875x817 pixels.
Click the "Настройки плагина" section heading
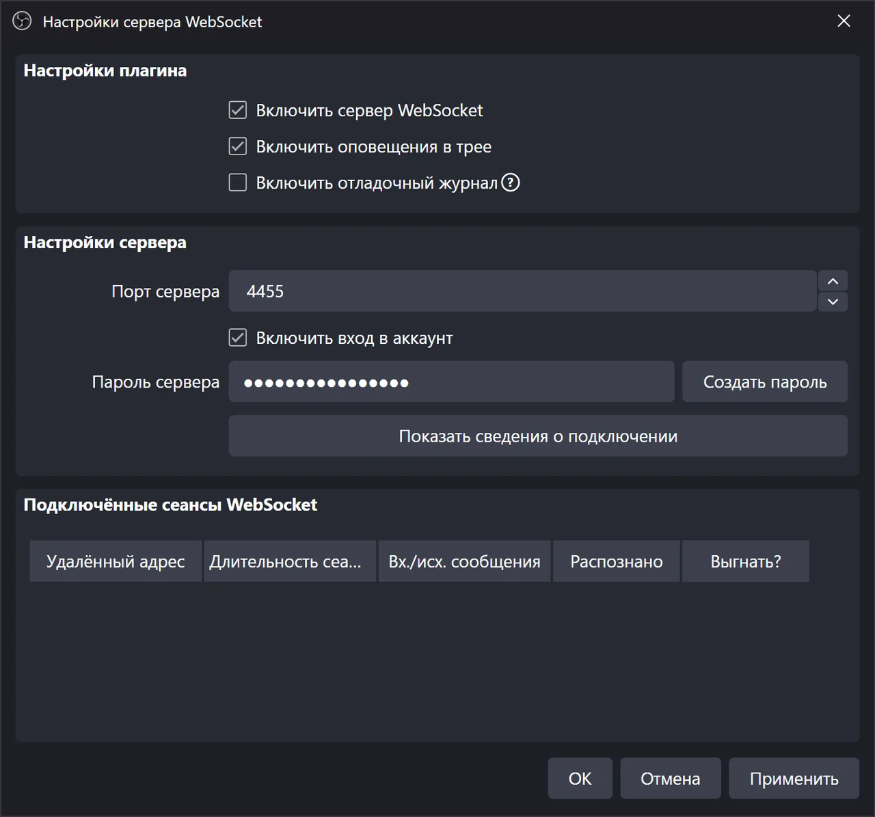(105, 70)
